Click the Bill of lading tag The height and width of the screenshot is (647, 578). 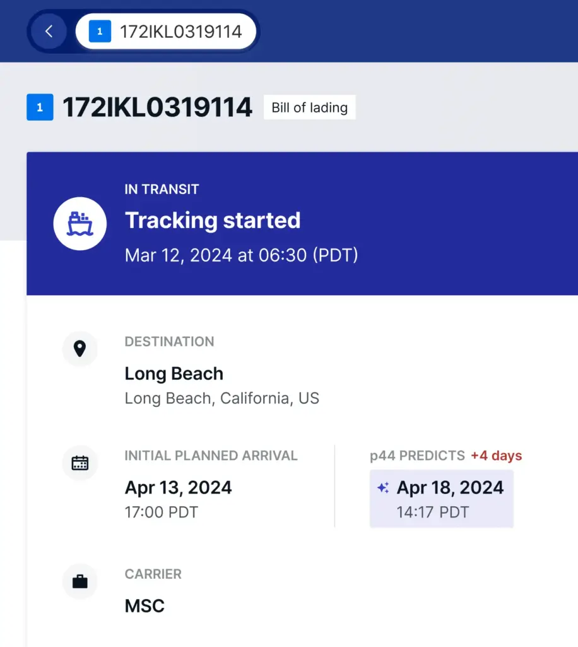(309, 107)
